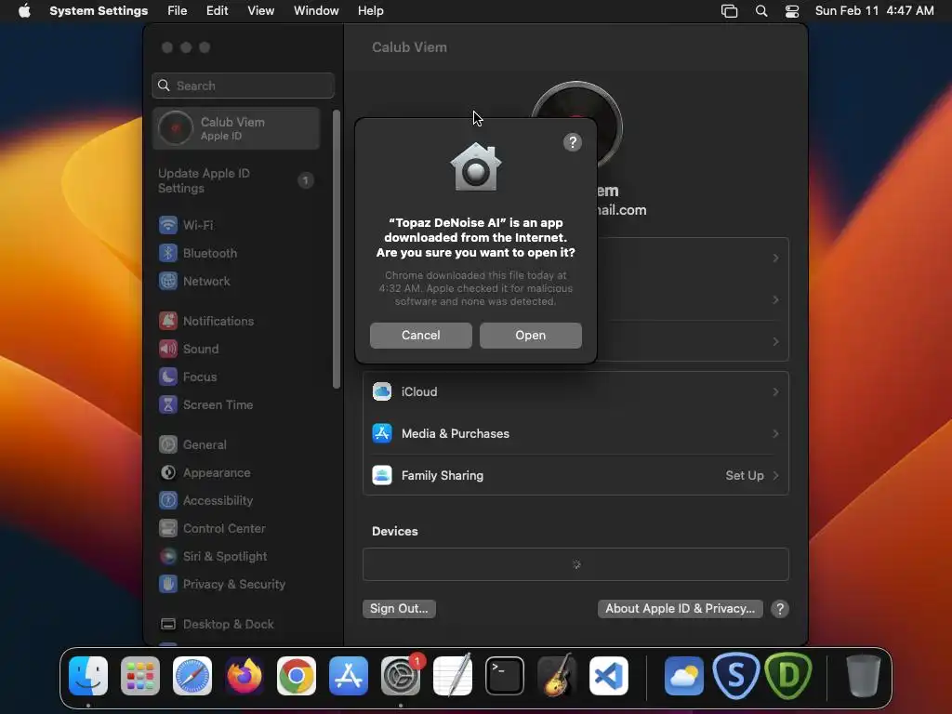Open Privacy & Security in the sidebar
This screenshot has width=952, height=714.
(x=237, y=585)
